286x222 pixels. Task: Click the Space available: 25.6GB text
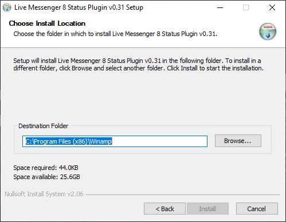[46, 177]
